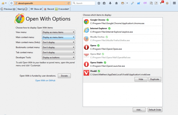Click green check beside Google Chrome
Viewport: 178px width, 115px height.
pos(108,20)
